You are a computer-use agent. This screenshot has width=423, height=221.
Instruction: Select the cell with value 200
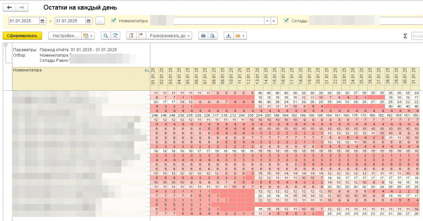(x=268, y=115)
